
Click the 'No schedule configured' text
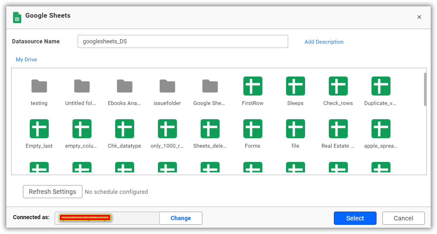[x=116, y=192]
